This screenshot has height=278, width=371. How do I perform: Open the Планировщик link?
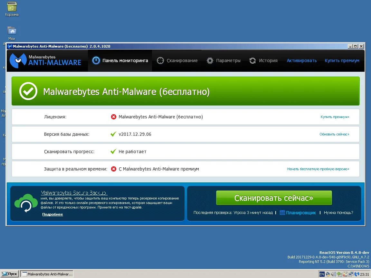pyautogui.click(x=301, y=212)
